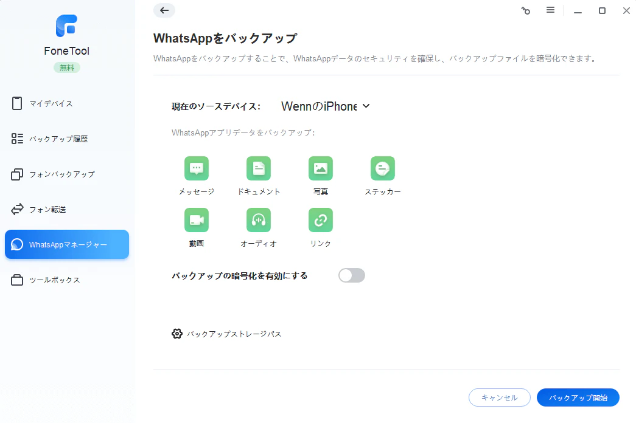The height and width of the screenshot is (423, 636).
Task: Open the バックアップストレージパス link
Action: click(x=234, y=334)
